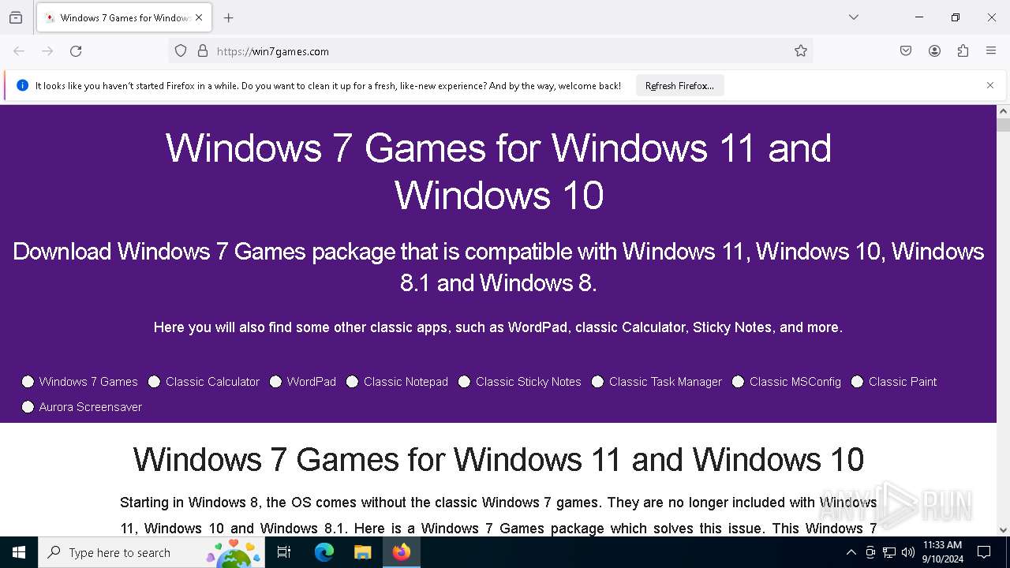The height and width of the screenshot is (568, 1010).
Task: Click the paragraph beginning 'Starting in Windows 8'
Action: click(499, 515)
